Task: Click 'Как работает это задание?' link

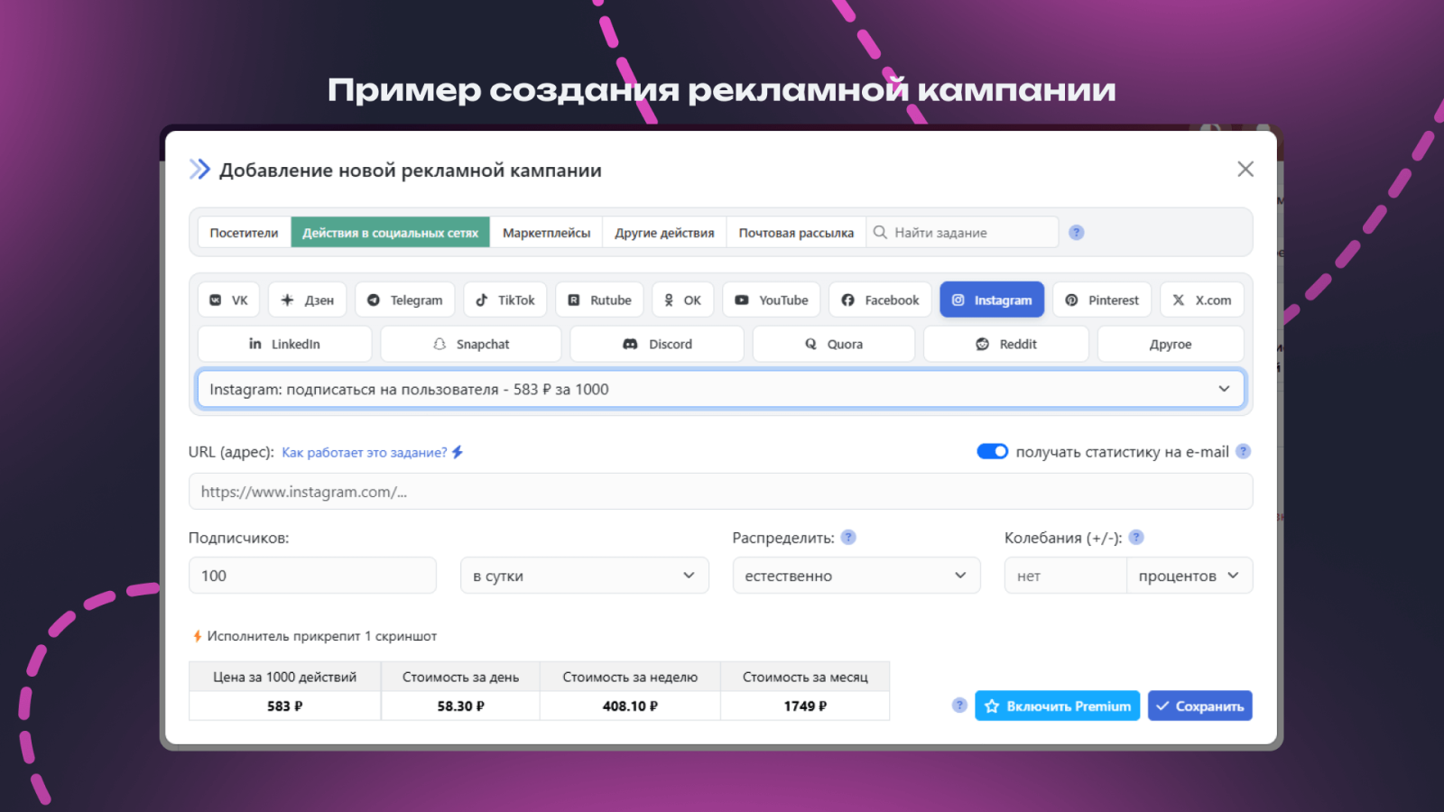Action: [x=365, y=453]
